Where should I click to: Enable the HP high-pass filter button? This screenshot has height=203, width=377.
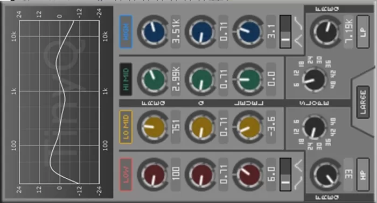point(363,175)
